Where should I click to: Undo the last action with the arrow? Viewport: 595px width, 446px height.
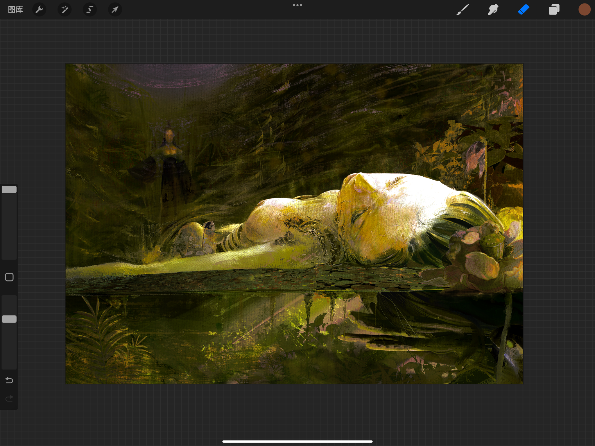tap(9, 380)
